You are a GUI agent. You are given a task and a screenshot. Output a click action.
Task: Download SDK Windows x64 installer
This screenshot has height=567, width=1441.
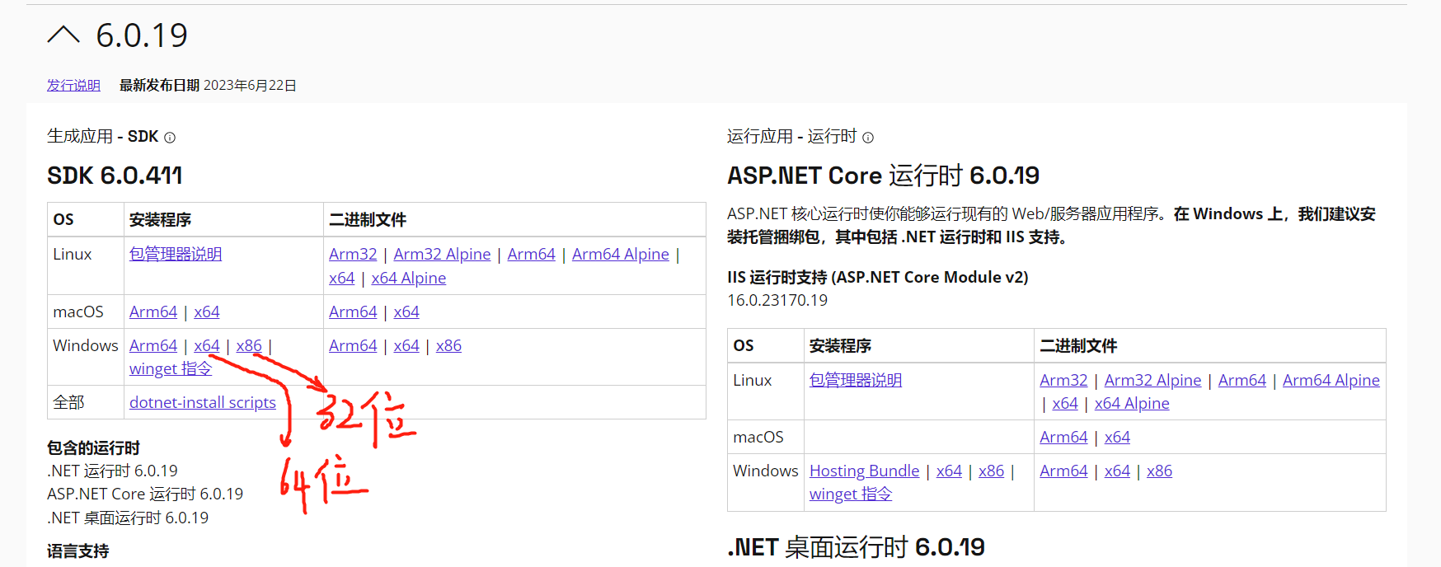(x=207, y=345)
